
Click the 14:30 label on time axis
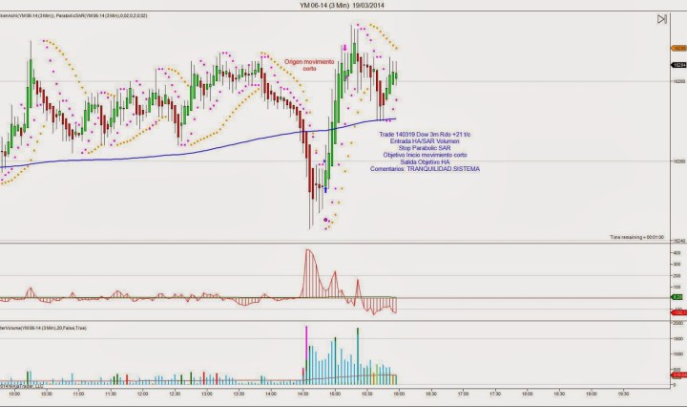(302, 393)
